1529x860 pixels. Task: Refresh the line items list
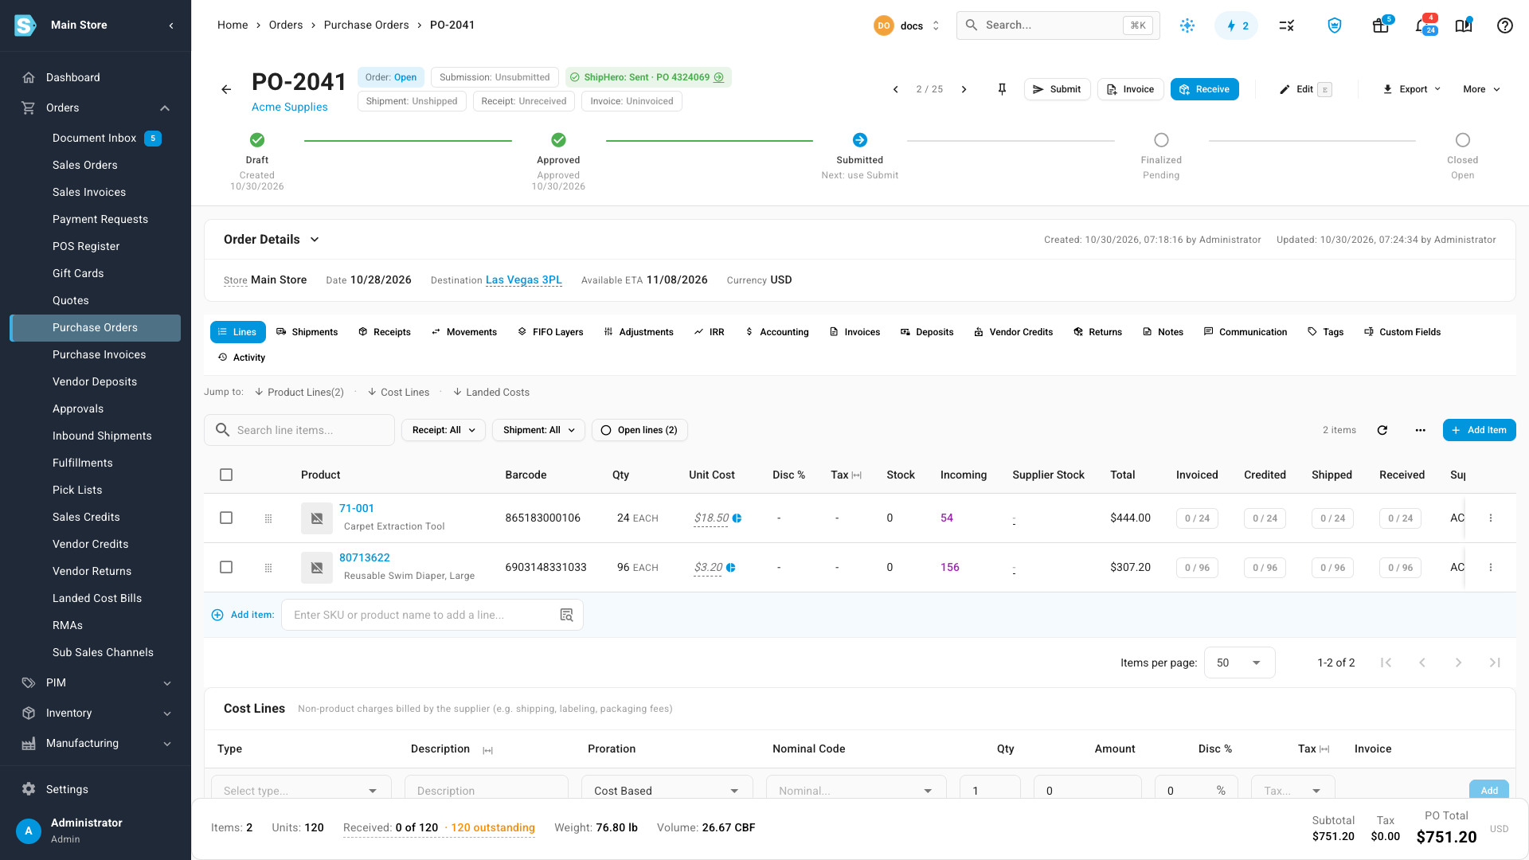pos(1382,430)
